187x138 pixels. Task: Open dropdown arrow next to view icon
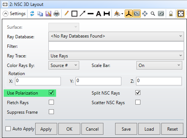click(x=122, y=14)
